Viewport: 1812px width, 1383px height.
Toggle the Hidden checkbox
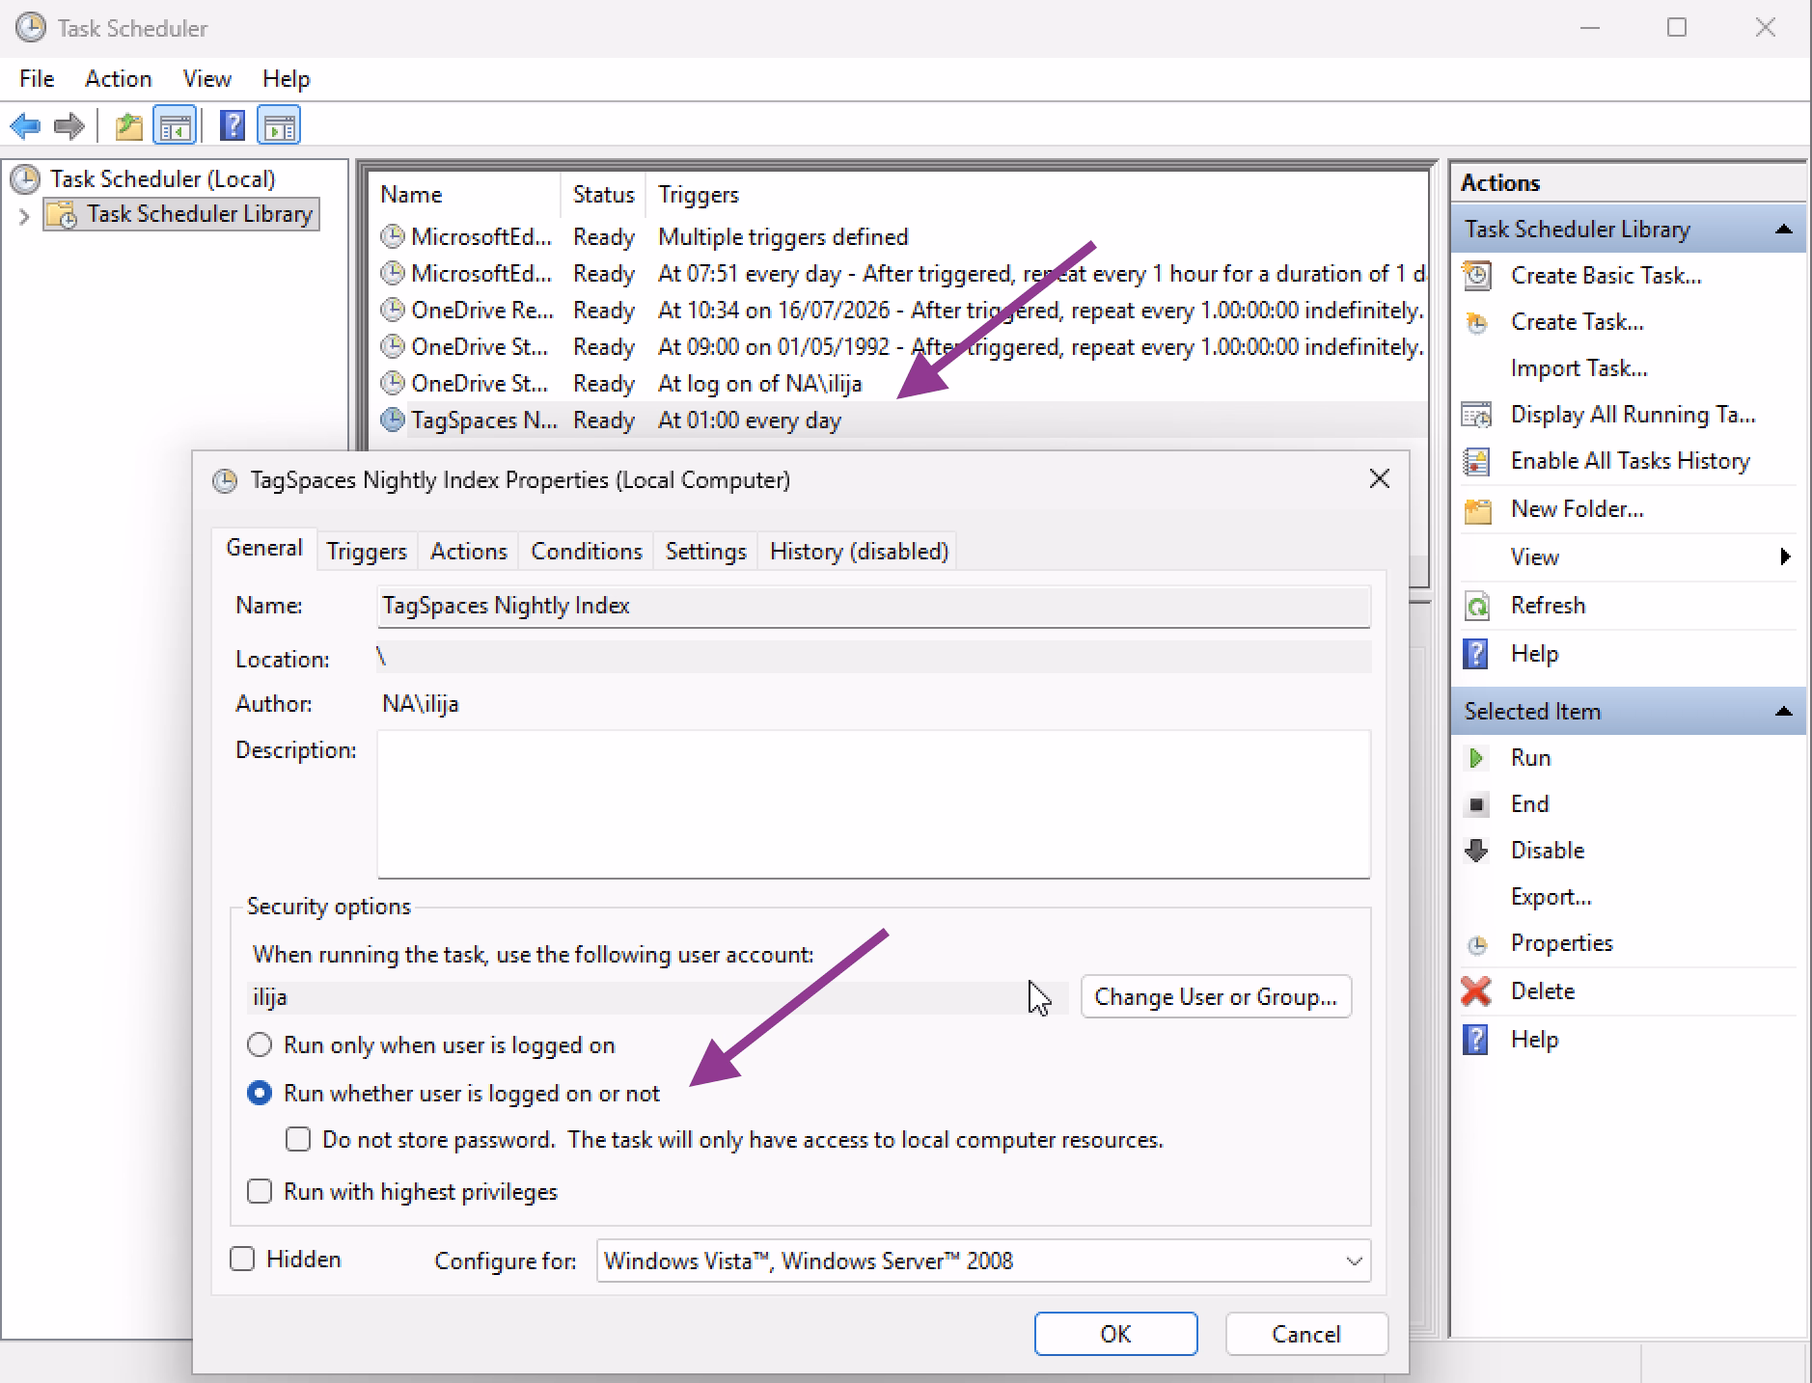pyautogui.click(x=242, y=1260)
